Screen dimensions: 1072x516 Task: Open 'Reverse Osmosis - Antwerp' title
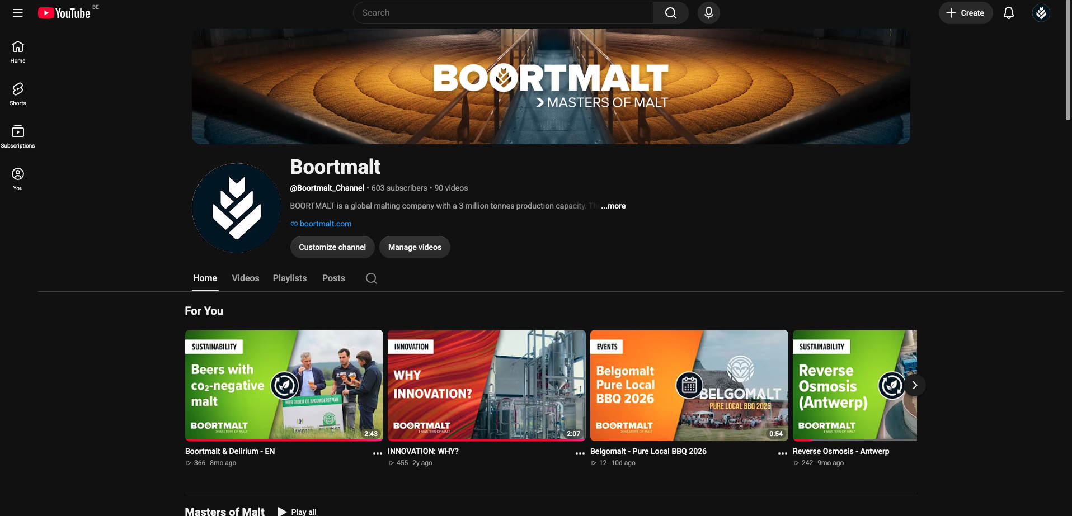(841, 451)
